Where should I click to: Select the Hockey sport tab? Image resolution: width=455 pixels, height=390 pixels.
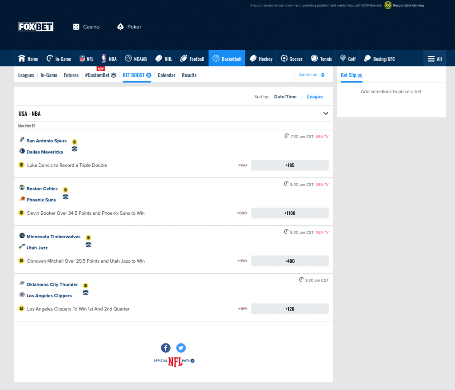point(261,59)
